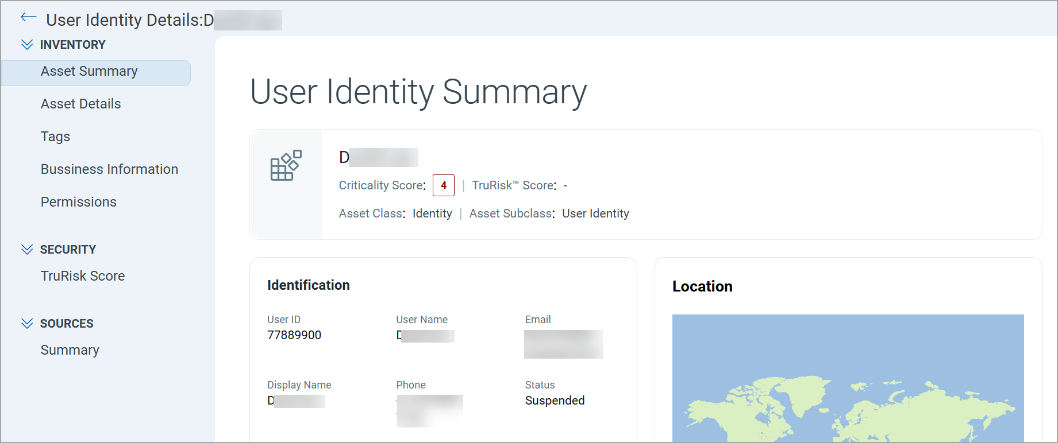Click the back arrow icon
Viewport: 1058px width, 443px height.
[28, 18]
